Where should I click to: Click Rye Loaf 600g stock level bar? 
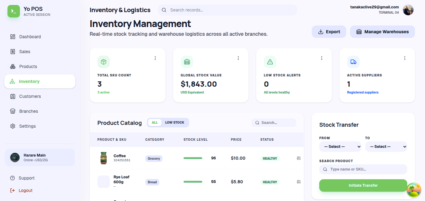pyautogui.click(x=193, y=182)
